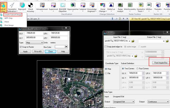Open Output data type Unsigned 8 bit dropdown

tap(124, 102)
